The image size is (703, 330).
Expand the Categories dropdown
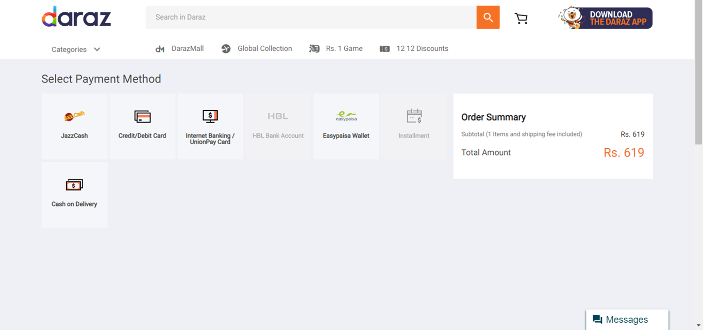click(76, 49)
